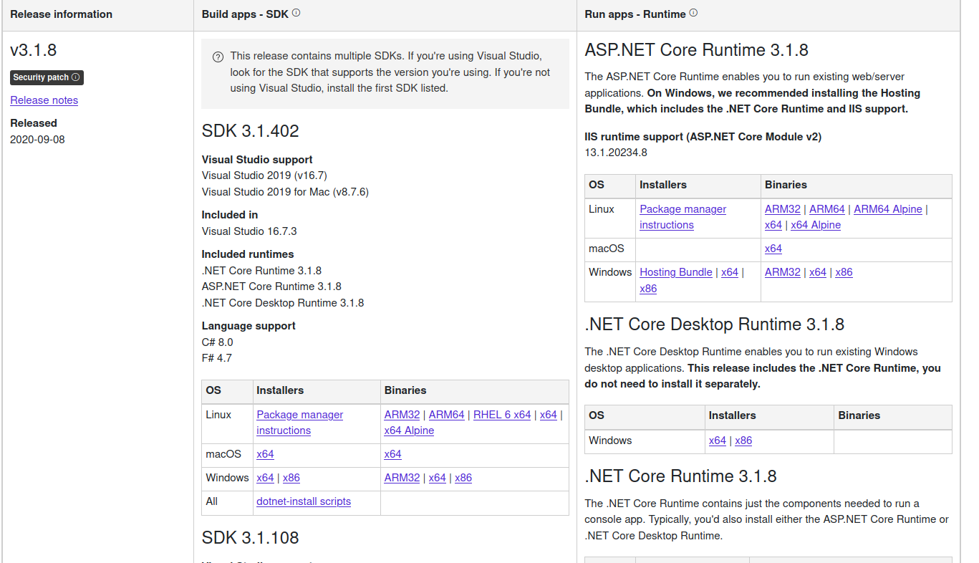The height and width of the screenshot is (563, 979).
Task: Download the ARM64 Alpine ASP.NET runtime binary
Action: [887, 208]
